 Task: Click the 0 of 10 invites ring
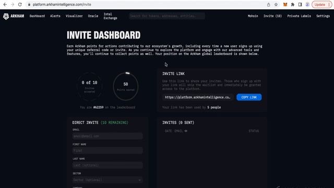pyautogui.click(x=89, y=86)
